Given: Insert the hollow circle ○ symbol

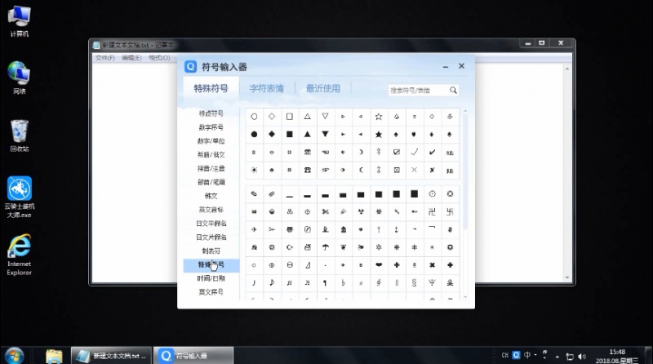Looking at the screenshot, I should [254, 117].
